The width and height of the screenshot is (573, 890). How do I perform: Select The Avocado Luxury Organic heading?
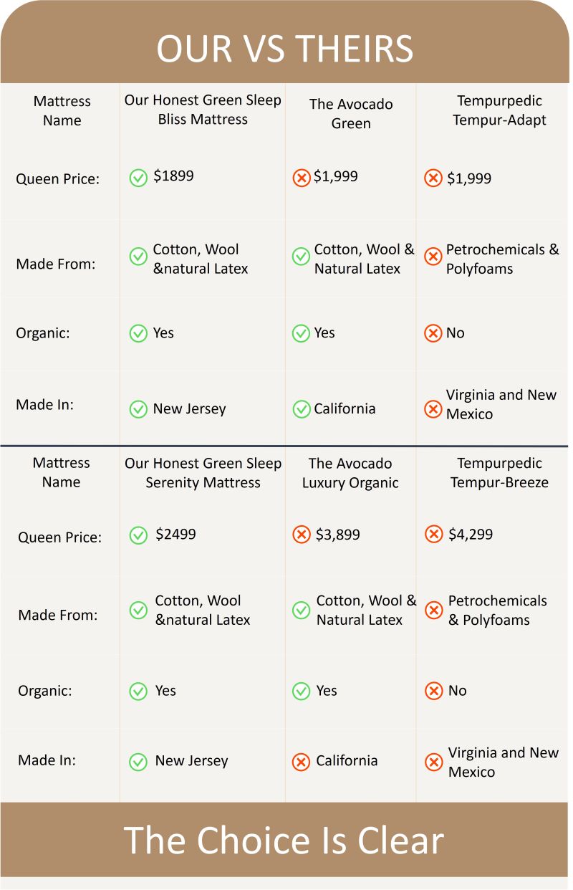click(x=350, y=473)
